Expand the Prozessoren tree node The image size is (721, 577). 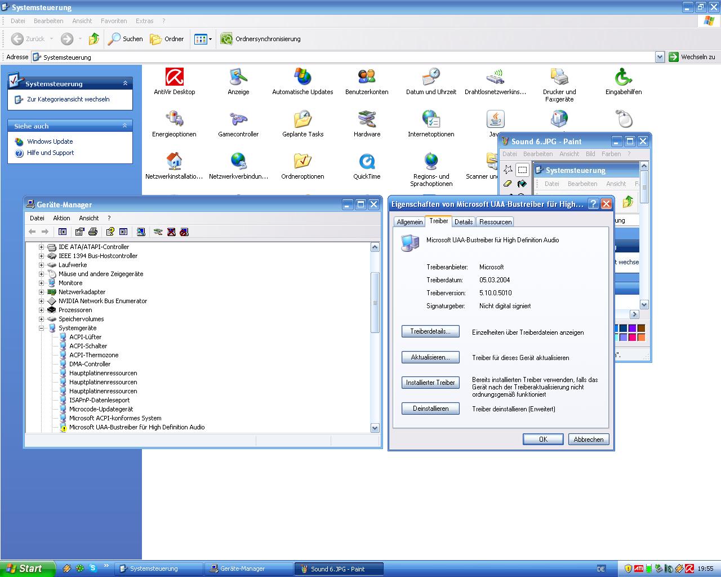(x=41, y=310)
